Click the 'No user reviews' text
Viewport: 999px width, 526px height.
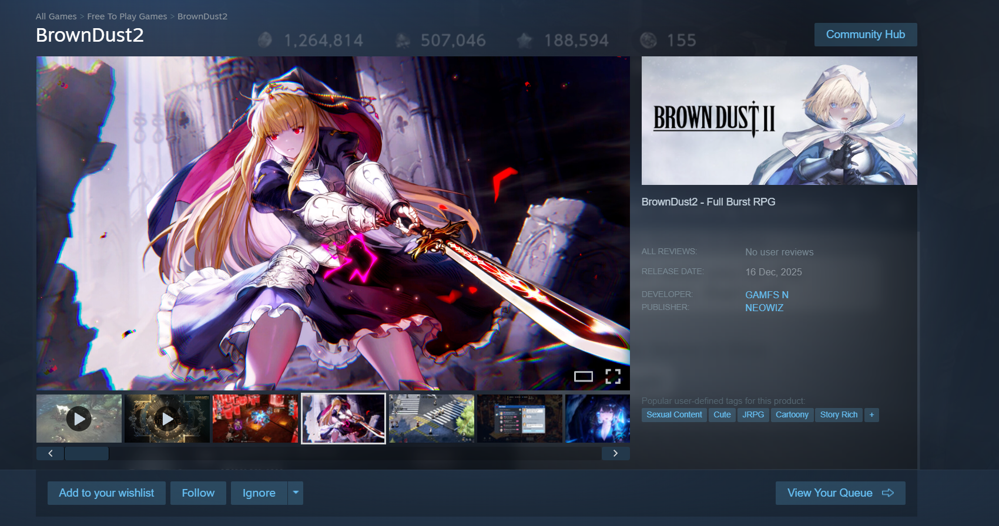(x=779, y=252)
